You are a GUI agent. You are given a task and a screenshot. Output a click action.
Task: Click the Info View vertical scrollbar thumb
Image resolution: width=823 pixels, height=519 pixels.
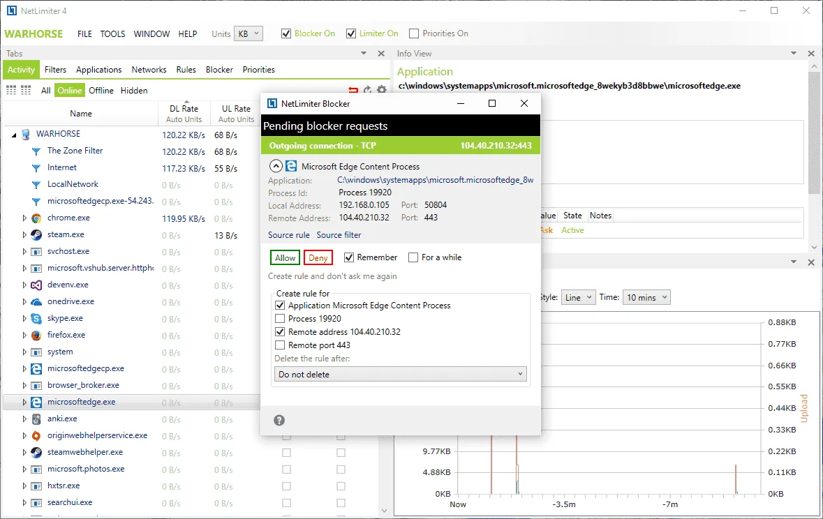pos(814,134)
